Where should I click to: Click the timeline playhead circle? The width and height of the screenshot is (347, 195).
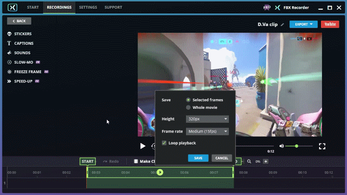(160, 172)
